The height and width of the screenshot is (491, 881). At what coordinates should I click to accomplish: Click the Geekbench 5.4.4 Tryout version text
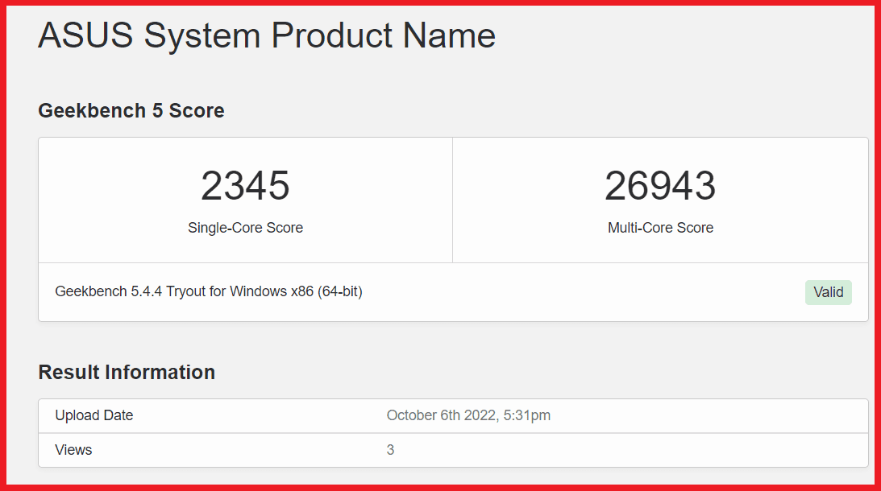(x=209, y=292)
